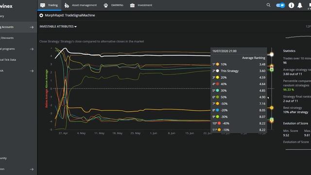
Task: Click the yellow 20% legend dot
Action: (218, 77)
